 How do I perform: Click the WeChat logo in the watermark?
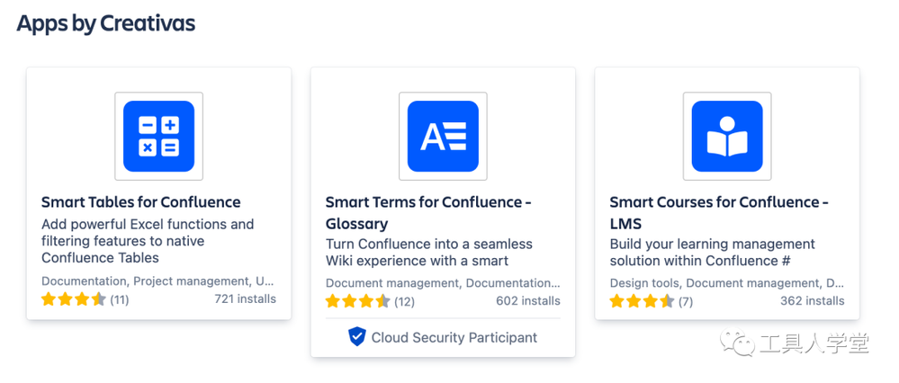click(x=738, y=342)
